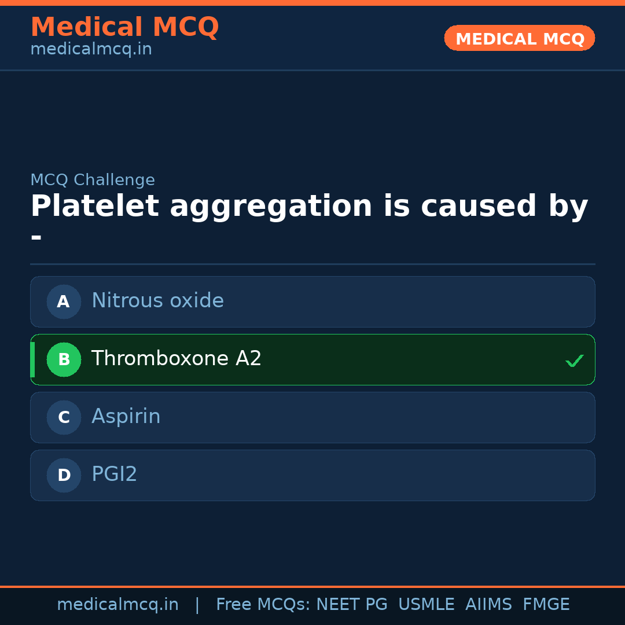Click the option D circle badge

point(64,475)
